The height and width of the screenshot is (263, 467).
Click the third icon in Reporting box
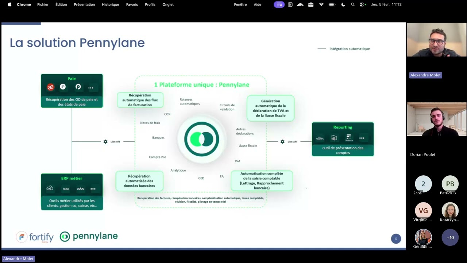click(x=349, y=138)
